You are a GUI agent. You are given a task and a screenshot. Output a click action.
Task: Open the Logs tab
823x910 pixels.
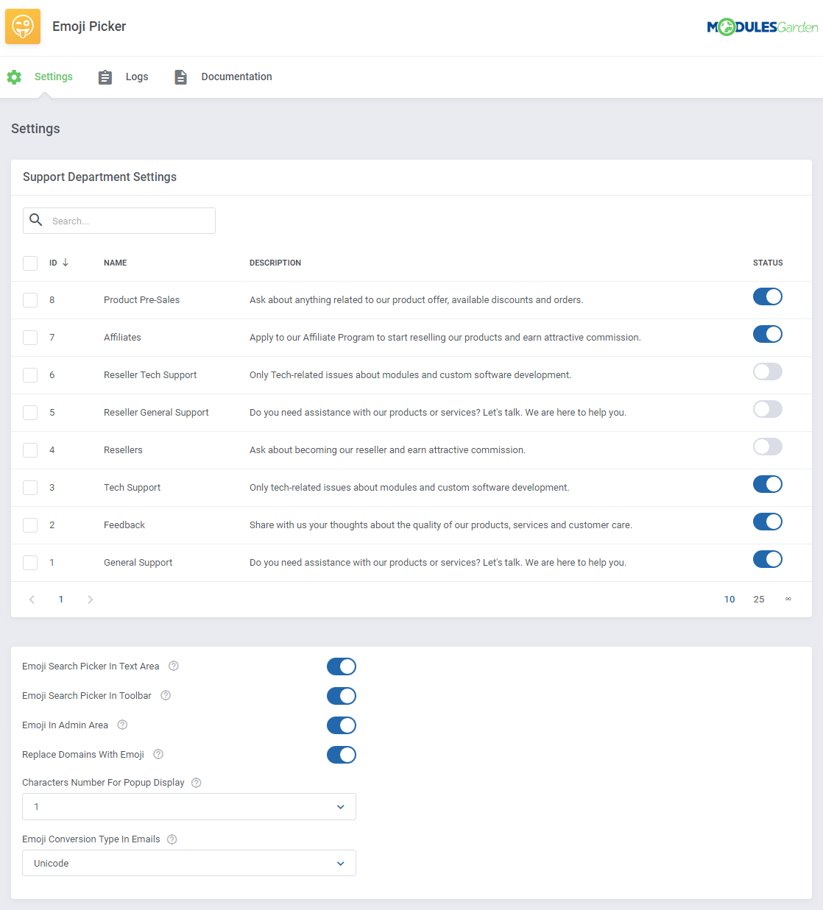(124, 77)
